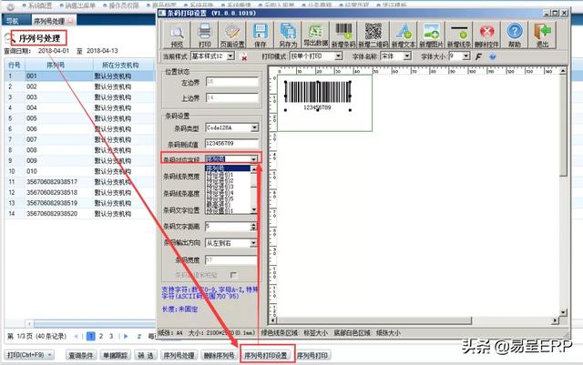Select the barcode preview on canvas
This screenshot has width=583, height=365.
(x=317, y=96)
